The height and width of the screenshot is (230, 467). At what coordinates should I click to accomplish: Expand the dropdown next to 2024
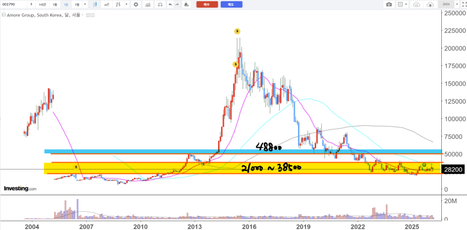click(457, 4)
